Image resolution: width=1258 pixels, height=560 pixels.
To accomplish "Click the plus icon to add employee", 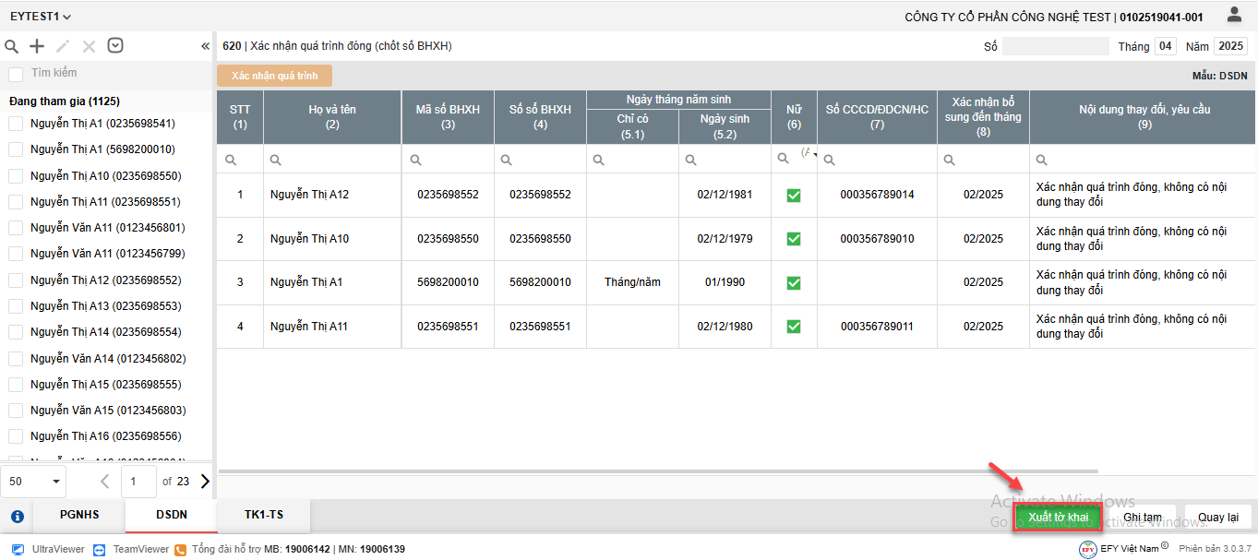I will tap(37, 46).
